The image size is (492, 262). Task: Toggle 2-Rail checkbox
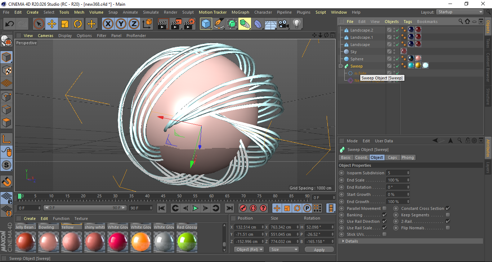pos(448,221)
